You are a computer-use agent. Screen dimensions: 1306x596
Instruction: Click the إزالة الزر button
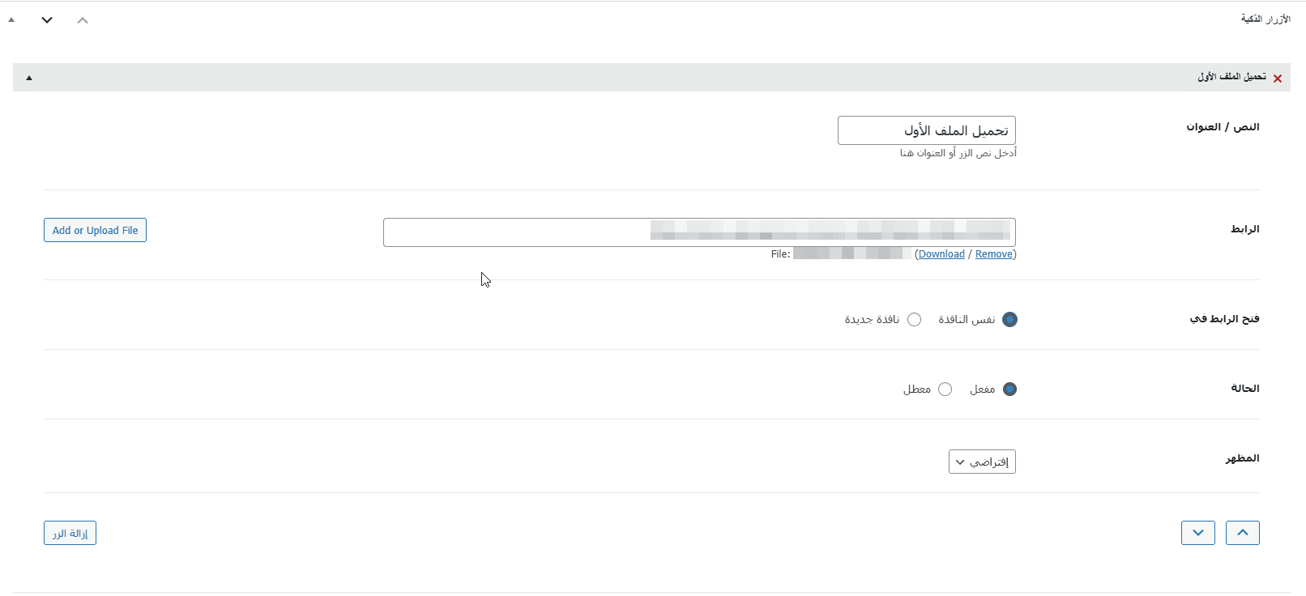[x=70, y=533]
